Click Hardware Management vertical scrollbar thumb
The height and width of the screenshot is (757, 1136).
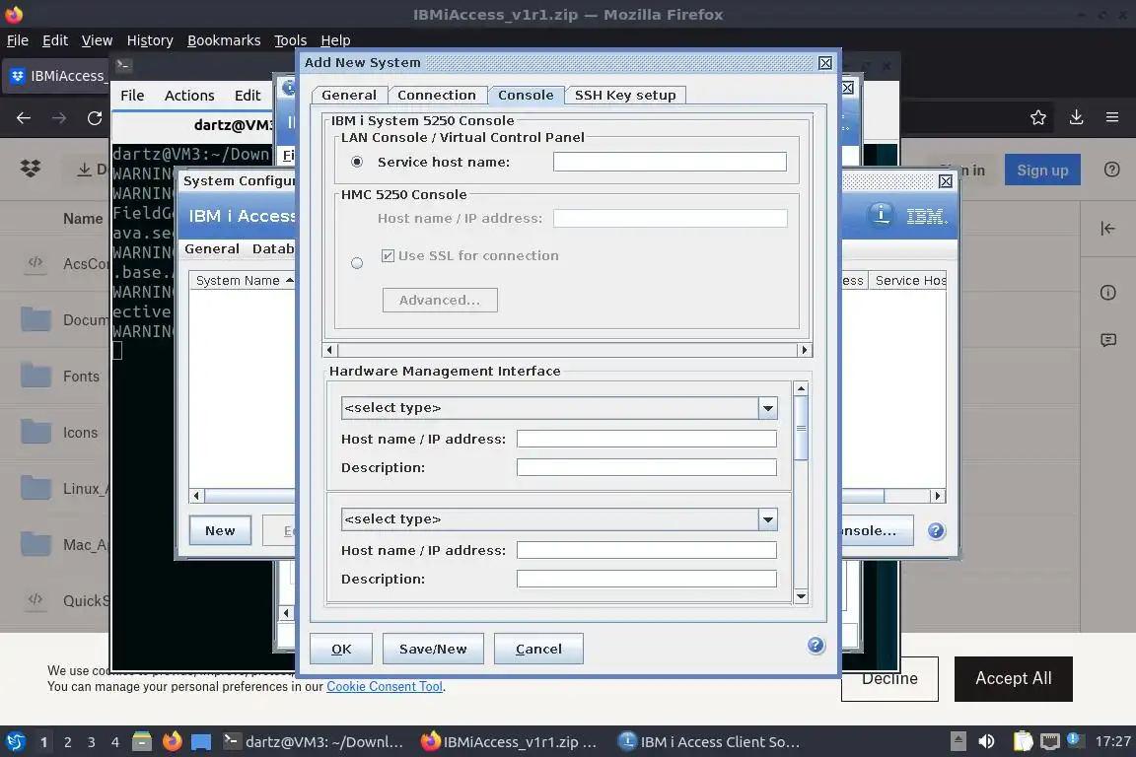click(801, 428)
